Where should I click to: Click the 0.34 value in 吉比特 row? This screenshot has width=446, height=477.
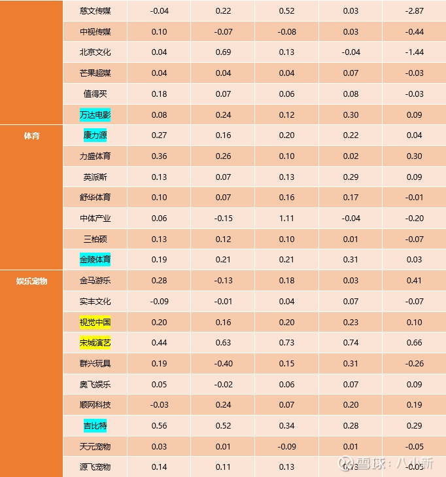point(286,426)
